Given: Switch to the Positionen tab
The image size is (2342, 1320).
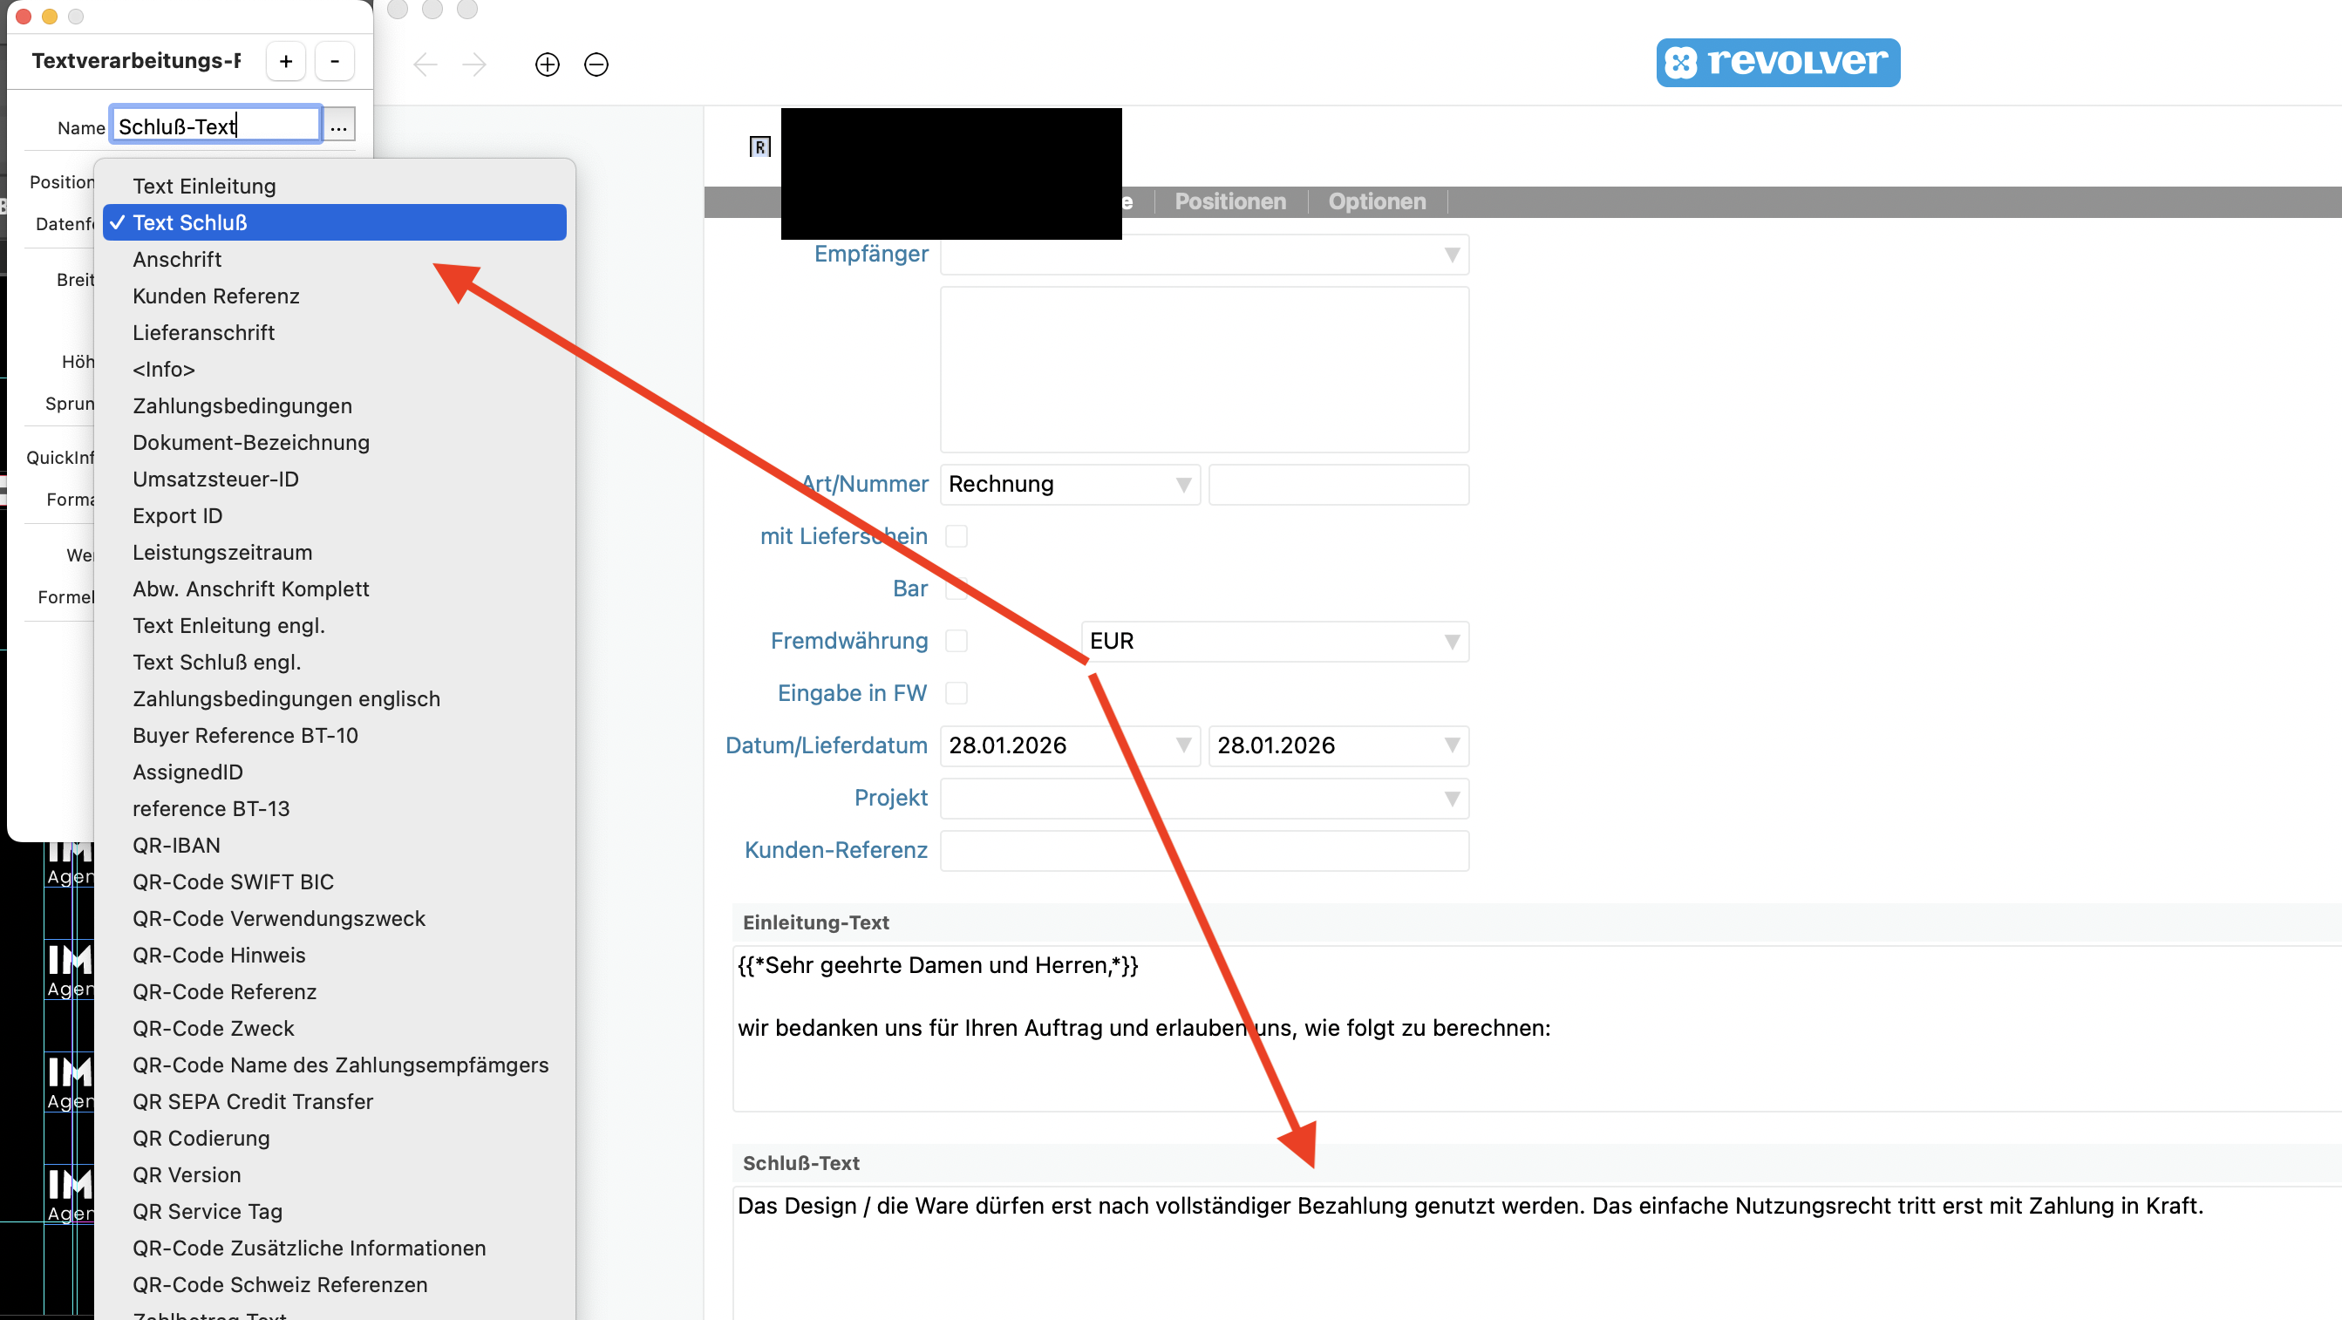Looking at the screenshot, I should click(x=1230, y=201).
